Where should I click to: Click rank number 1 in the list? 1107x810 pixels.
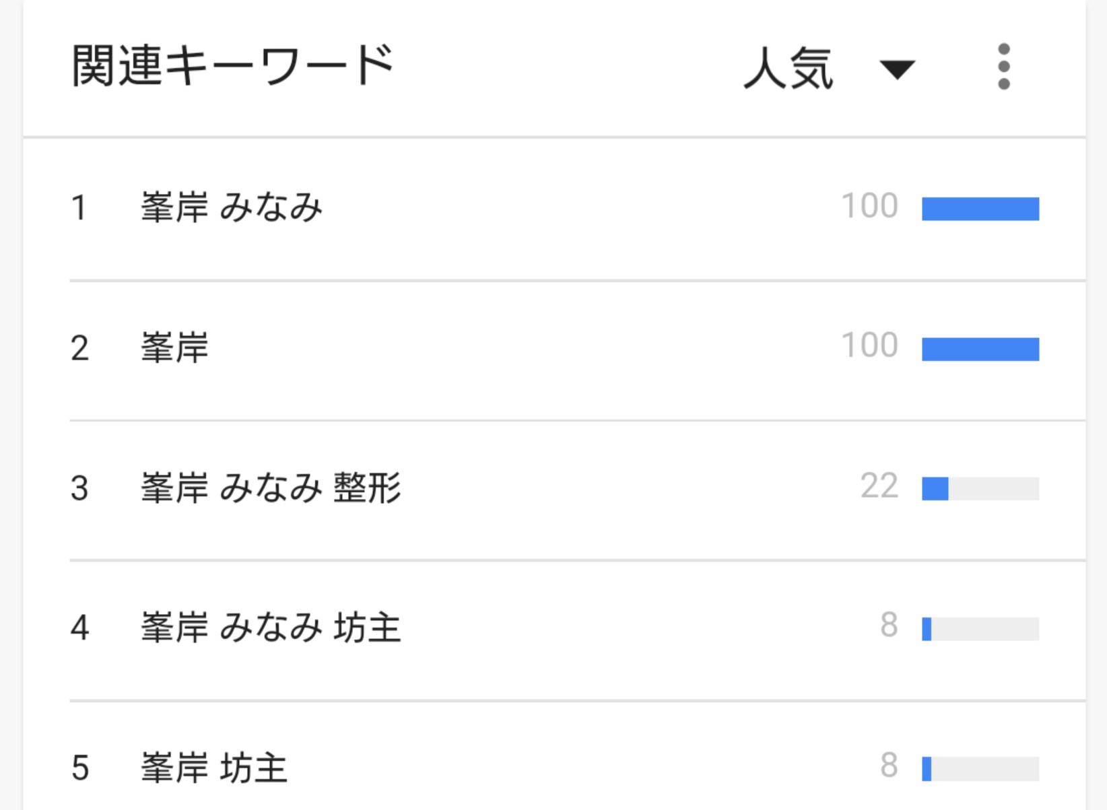point(79,208)
